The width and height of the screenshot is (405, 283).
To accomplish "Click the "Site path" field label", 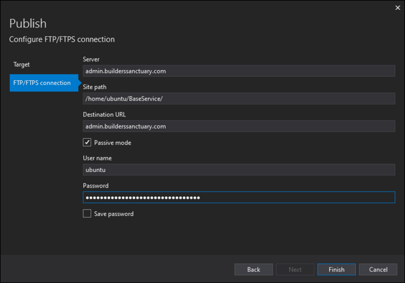I will tap(95, 87).
